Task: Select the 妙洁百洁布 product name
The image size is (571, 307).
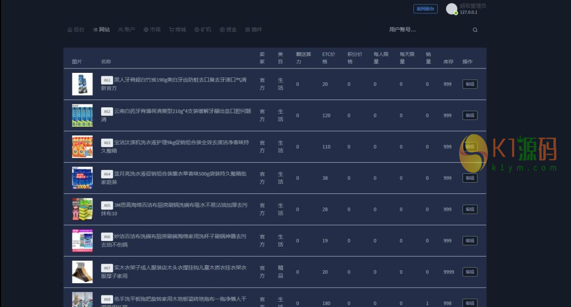Action: 174,240
